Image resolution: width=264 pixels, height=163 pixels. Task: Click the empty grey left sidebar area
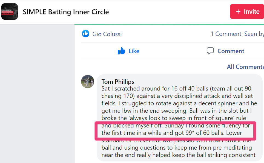[37, 93]
